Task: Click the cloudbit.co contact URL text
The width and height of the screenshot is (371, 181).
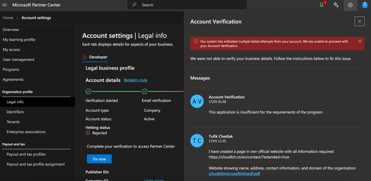Action: pos(249,157)
